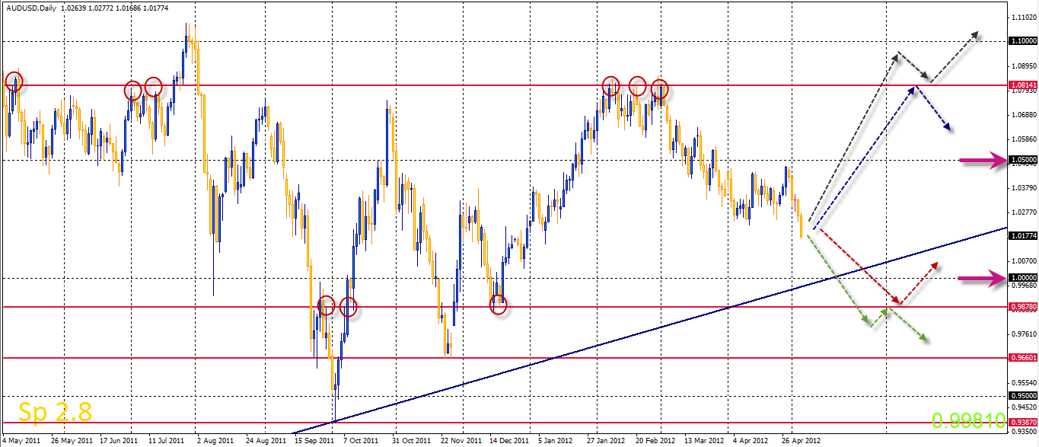Select the red circle at the top-left of the chart
Screen dimensions: 1039x447
pyautogui.click(x=14, y=81)
